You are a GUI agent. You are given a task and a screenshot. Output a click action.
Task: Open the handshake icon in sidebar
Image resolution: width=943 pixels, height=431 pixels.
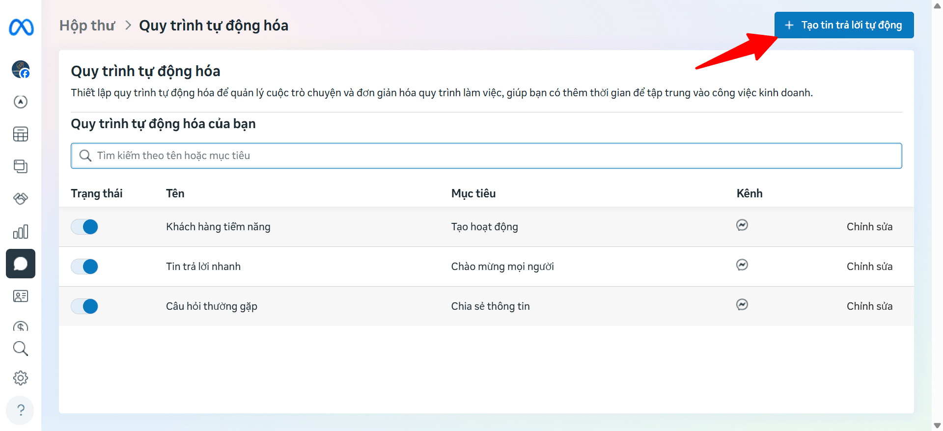point(21,198)
